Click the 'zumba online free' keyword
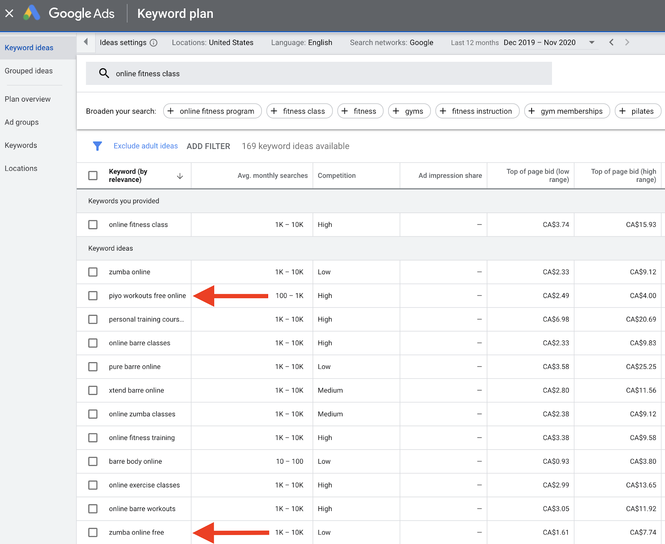 click(x=136, y=532)
